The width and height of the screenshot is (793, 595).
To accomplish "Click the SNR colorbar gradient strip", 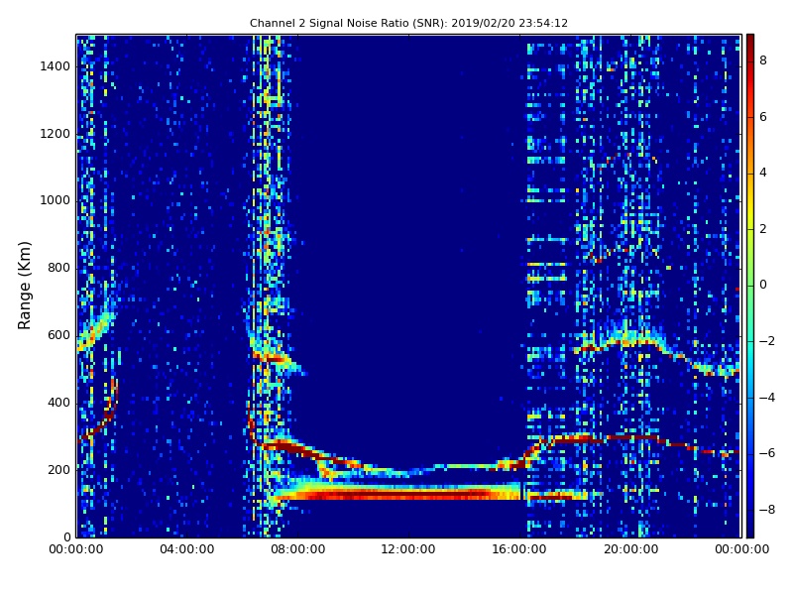I will click(750, 286).
